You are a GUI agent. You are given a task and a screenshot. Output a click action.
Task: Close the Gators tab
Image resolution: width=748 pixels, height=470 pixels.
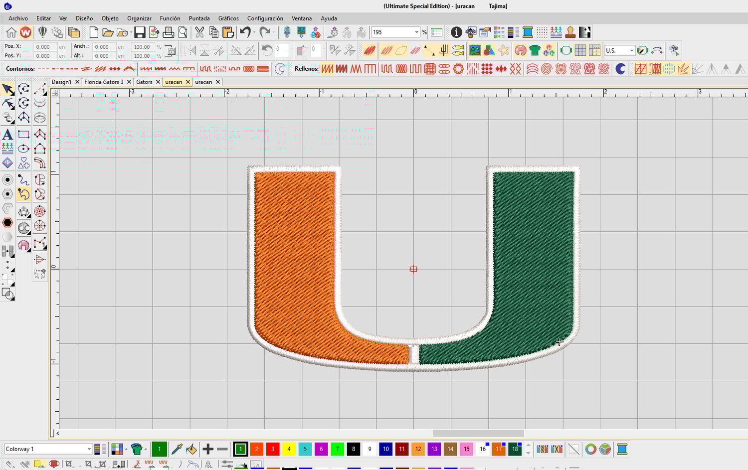point(158,82)
